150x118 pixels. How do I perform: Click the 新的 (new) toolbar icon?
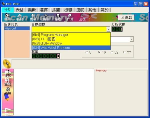(x=20, y=17)
